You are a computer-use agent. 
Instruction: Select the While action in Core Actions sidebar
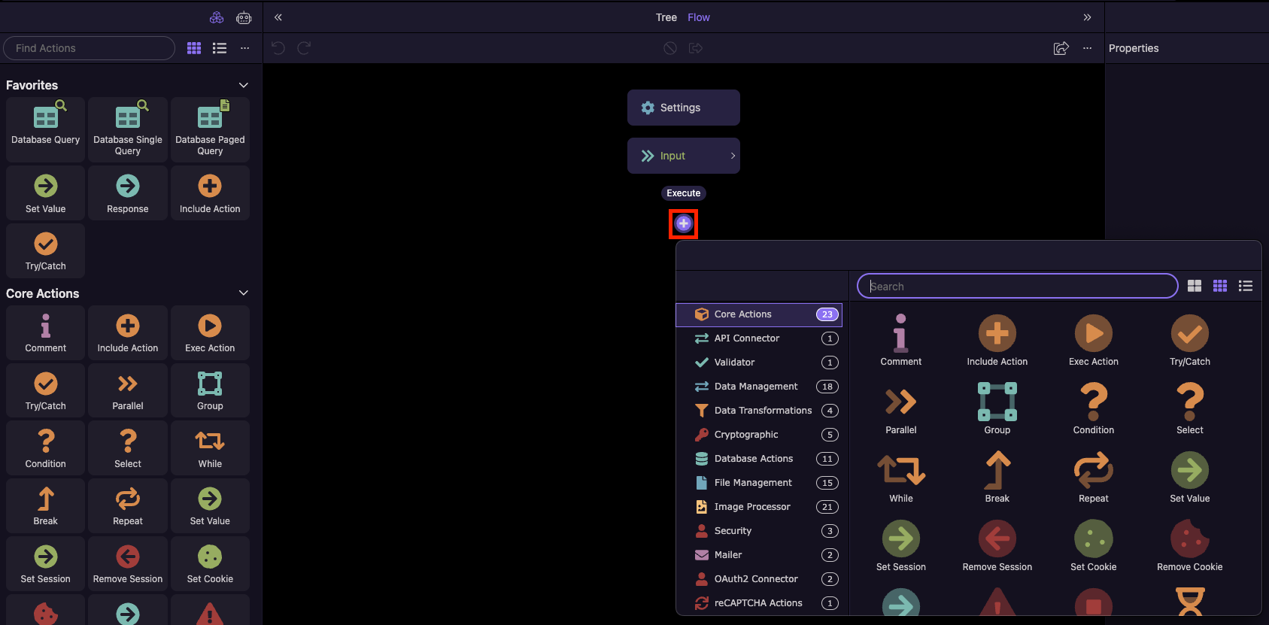coord(210,449)
